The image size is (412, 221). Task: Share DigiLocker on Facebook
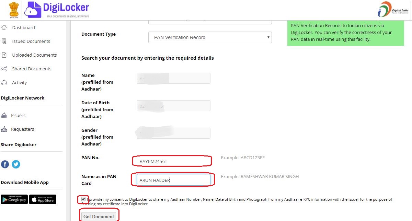point(5,164)
